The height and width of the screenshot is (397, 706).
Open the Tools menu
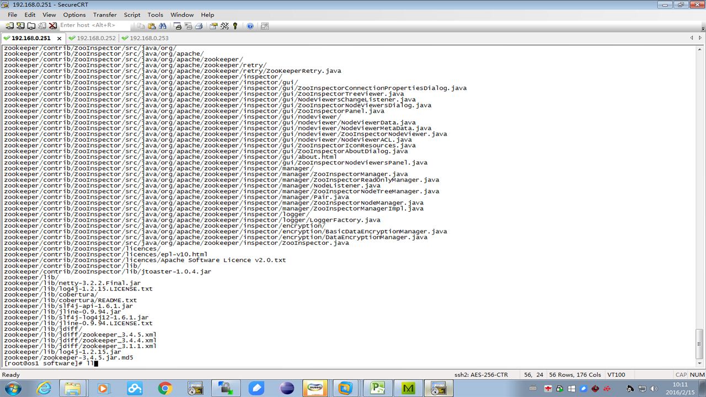click(x=155, y=15)
